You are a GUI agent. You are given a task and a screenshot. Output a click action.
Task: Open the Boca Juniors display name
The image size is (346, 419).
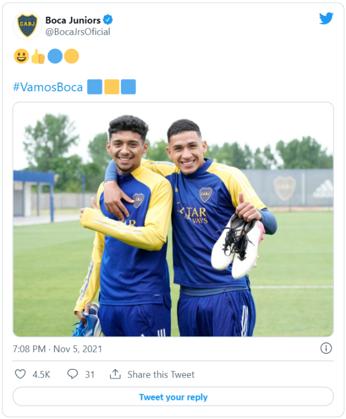73,20
